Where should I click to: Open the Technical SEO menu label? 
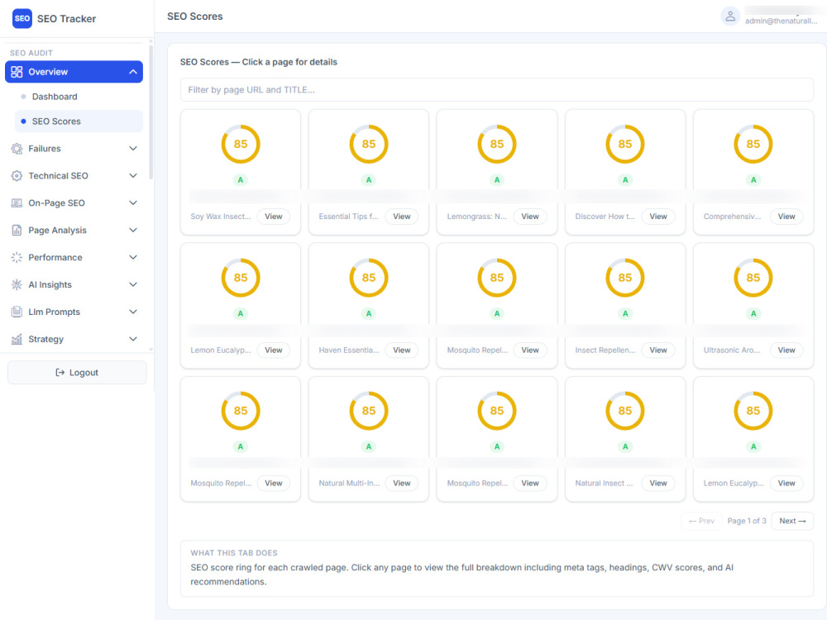[x=58, y=175]
